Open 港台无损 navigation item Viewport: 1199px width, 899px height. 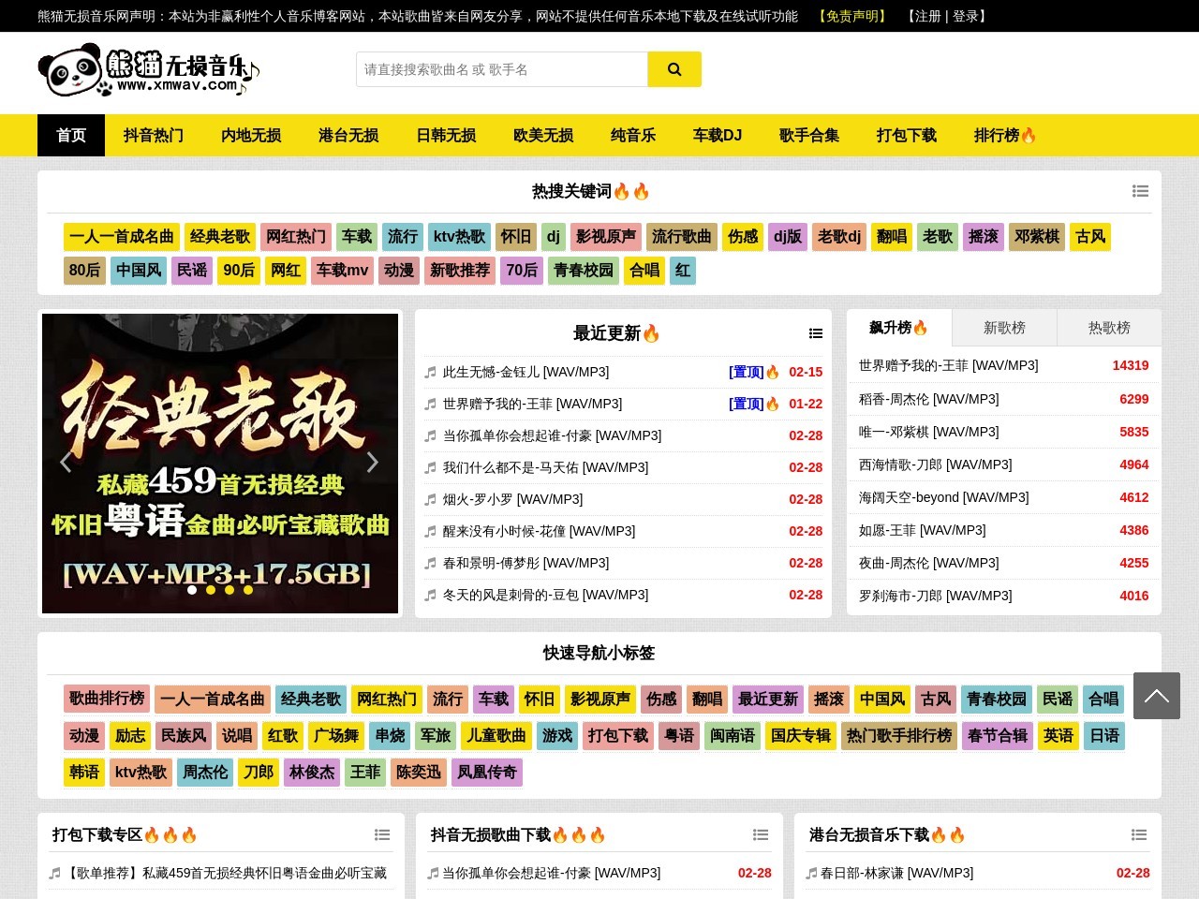[x=348, y=136]
